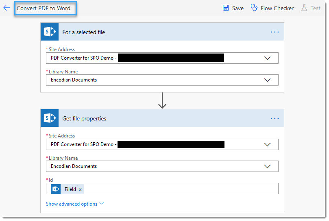Click the SharePoint icon on FileId token
329x221 pixels.
[56, 189]
